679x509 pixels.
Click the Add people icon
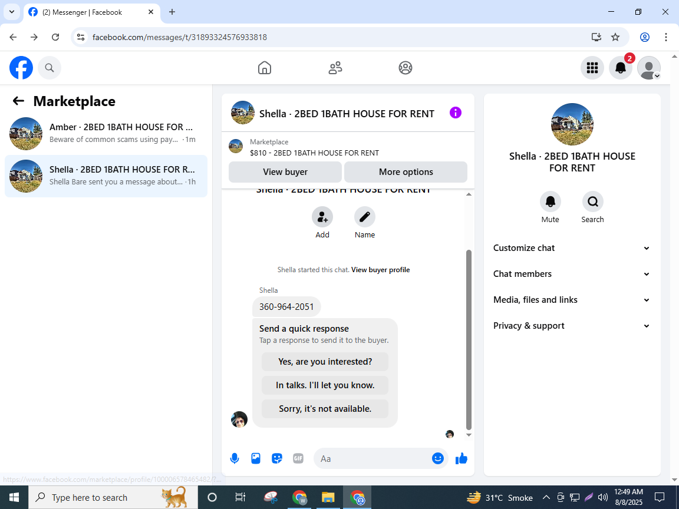tap(322, 217)
